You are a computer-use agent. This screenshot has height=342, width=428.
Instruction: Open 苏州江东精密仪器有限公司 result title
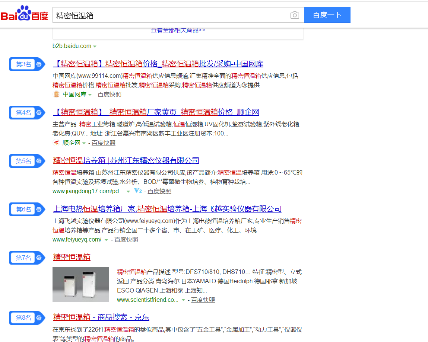126,160
